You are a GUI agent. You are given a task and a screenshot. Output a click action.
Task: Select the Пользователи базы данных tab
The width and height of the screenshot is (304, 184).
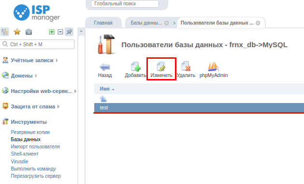coord(217,23)
